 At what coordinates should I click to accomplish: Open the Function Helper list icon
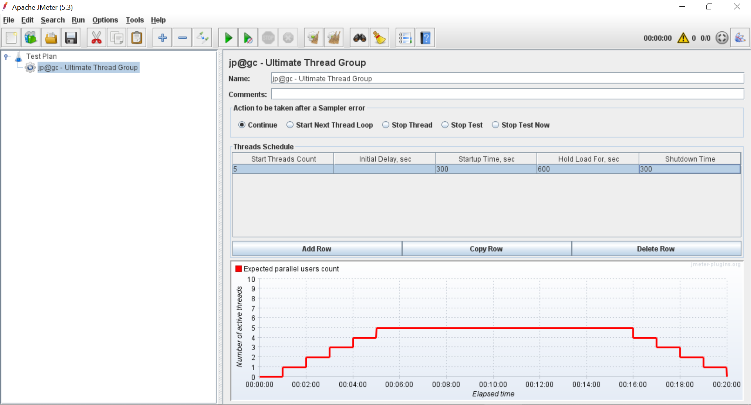pyautogui.click(x=405, y=38)
